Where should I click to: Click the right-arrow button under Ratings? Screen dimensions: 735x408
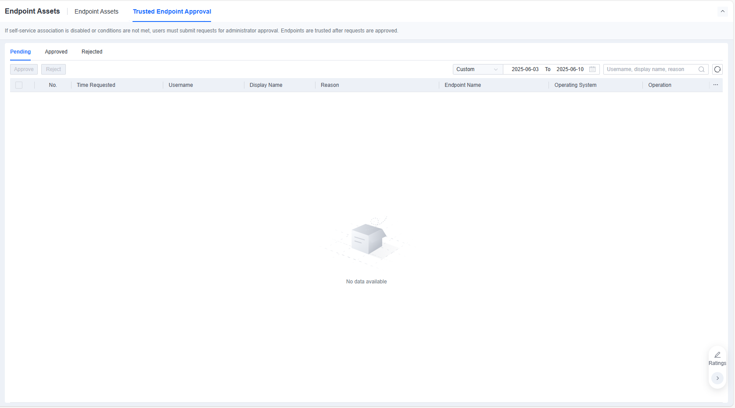tap(717, 378)
